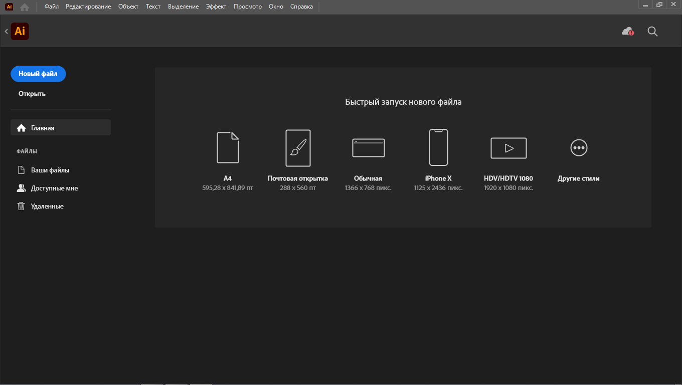
Task: Click the cloud sync status icon
Action: [x=627, y=32]
